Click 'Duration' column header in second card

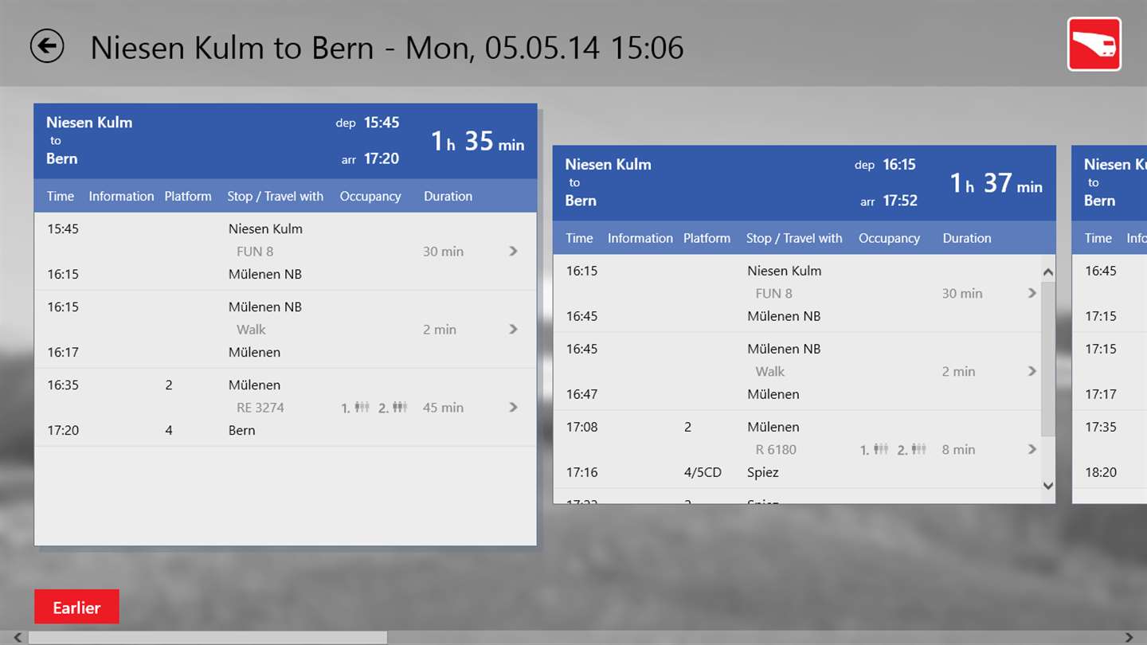click(x=967, y=238)
